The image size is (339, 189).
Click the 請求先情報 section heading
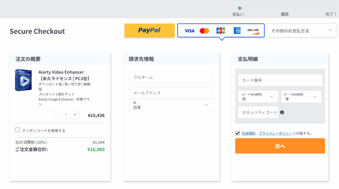point(141,59)
